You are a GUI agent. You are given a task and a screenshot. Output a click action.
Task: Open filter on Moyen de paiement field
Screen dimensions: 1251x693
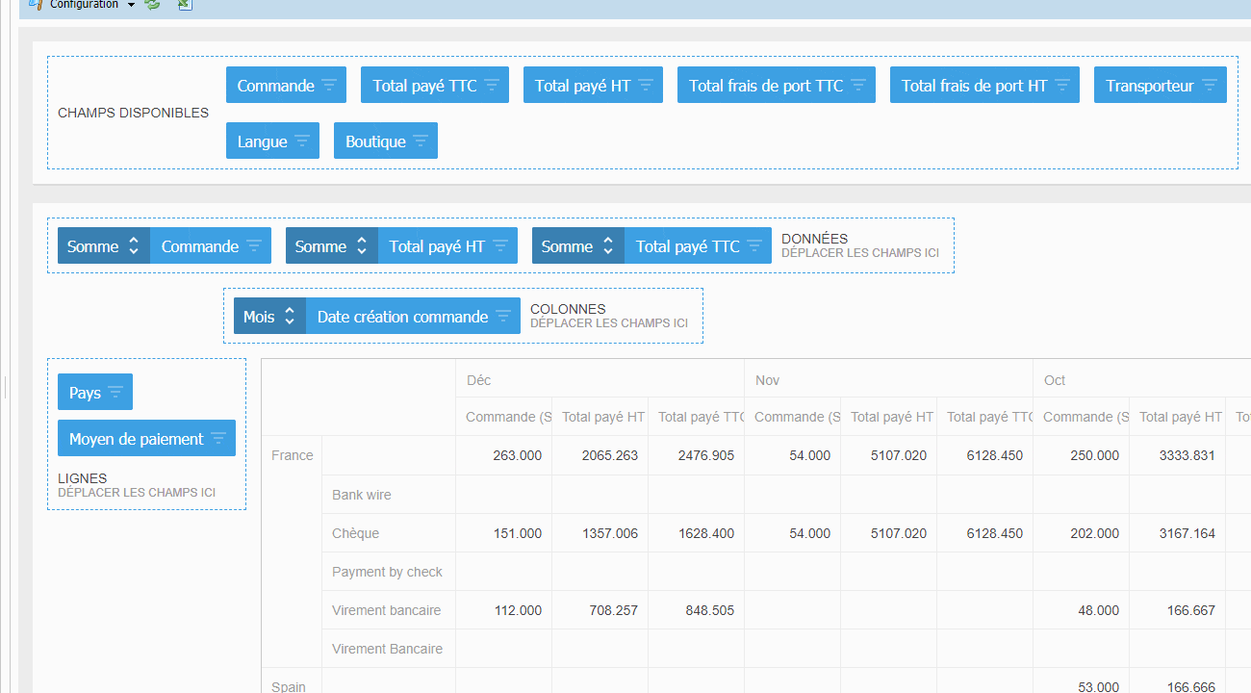click(218, 439)
